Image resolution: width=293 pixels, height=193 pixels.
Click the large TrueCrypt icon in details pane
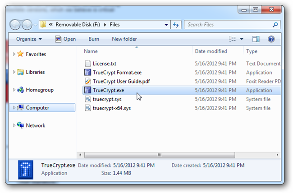(26, 170)
